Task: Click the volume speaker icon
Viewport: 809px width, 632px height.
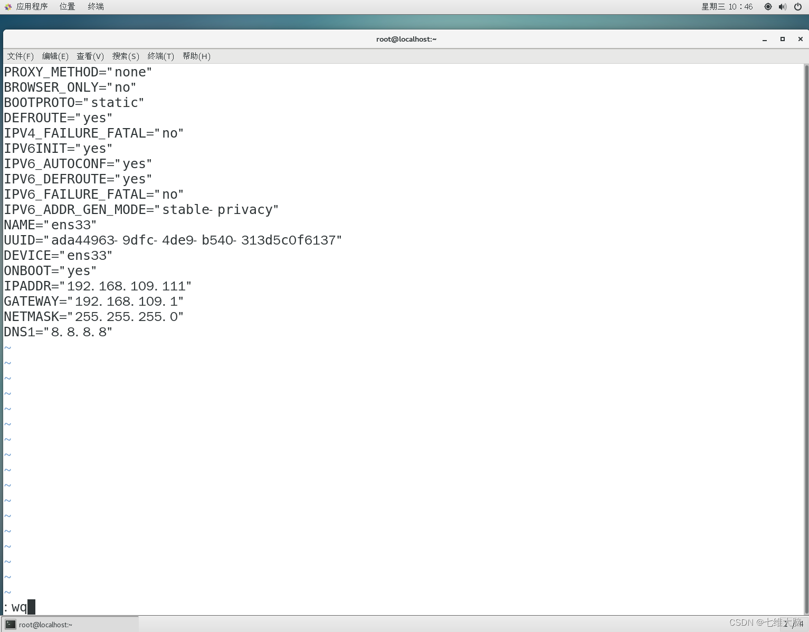Action: [783, 7]
